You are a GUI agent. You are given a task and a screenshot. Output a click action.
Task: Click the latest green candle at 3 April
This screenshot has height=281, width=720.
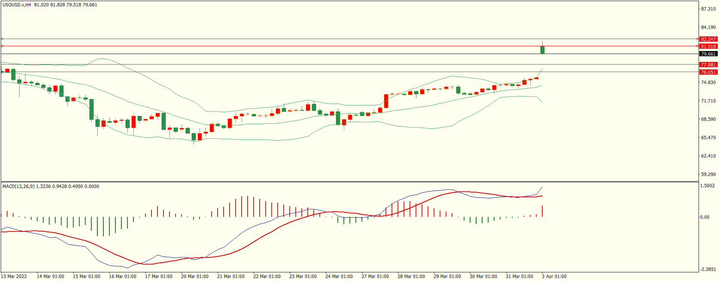(x=542, y=50)
